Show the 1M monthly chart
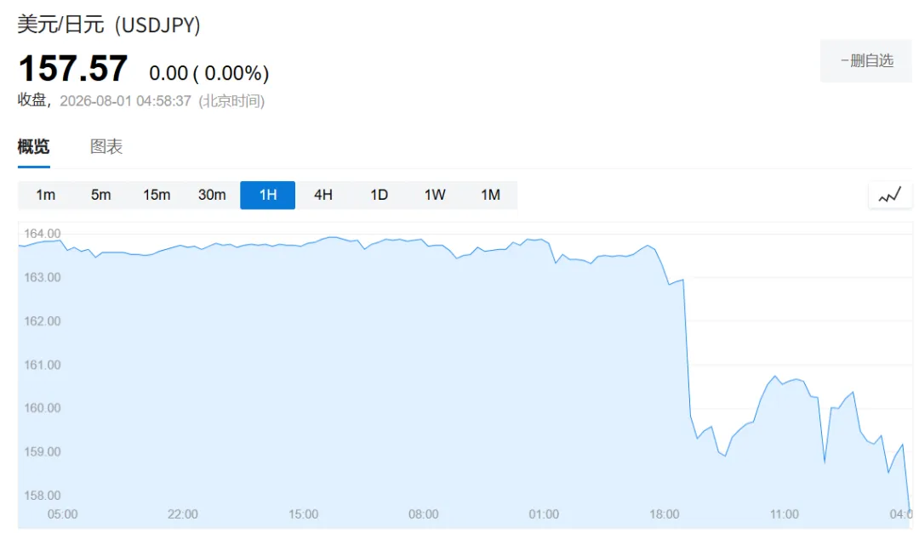The height and width of the screenshot is (533, 919). tap(490, 195)
